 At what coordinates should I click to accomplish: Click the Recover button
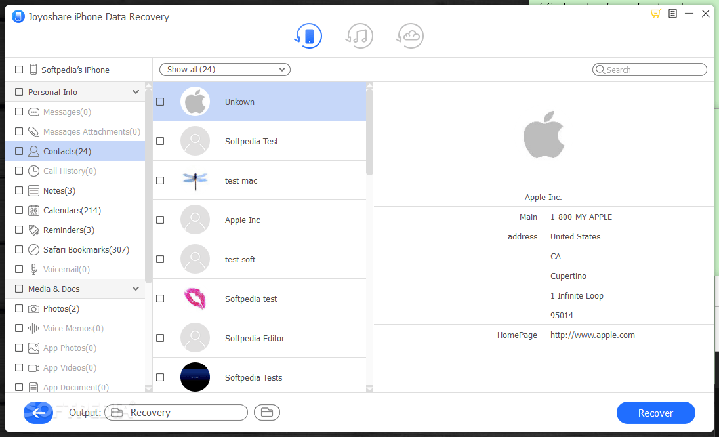pos(656,413)
